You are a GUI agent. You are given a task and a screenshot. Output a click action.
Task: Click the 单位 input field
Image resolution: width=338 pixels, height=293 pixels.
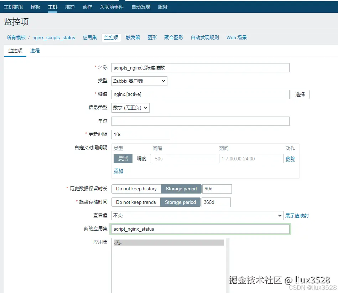(200, 121)
